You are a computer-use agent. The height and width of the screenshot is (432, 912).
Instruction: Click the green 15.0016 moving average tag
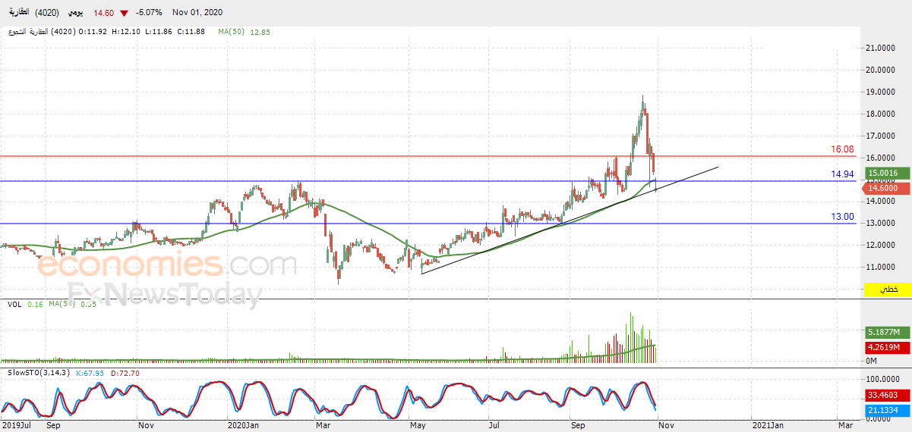coord(886,174)
